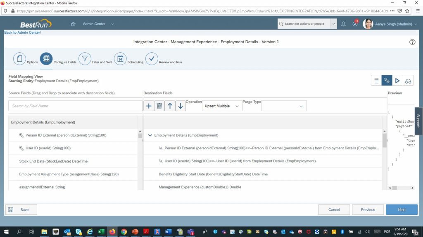Click the unlink icon on destination User ID
The height and width of the screenshot is (237, 423).
(x=161, y=161)
